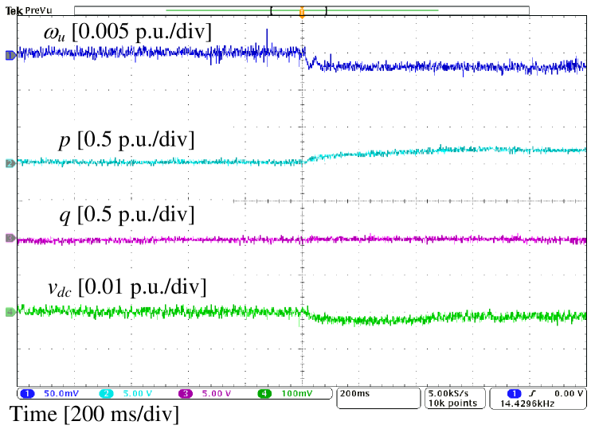Click the channel 3 badge in readout bar
Viewport: 595px width, 429px height.
click(185, 394)
